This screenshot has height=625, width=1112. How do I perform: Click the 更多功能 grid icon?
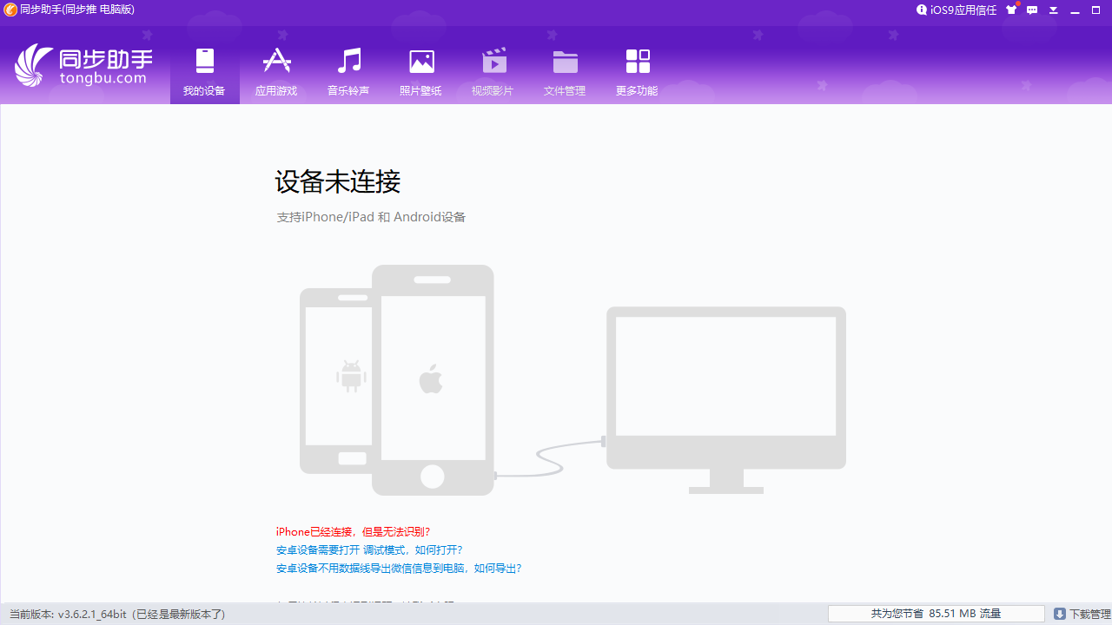637,61
